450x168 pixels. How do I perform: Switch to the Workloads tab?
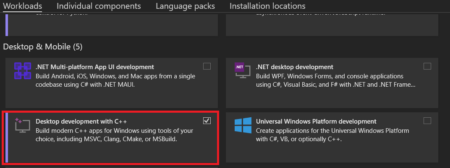click(x=22, y=6)
